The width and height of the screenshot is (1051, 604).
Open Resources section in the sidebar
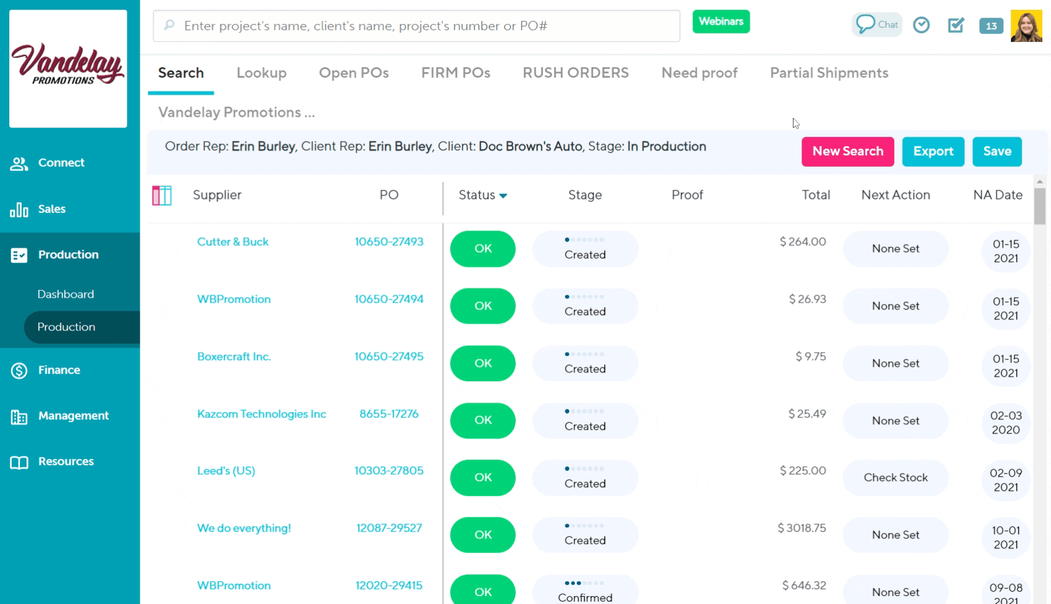pyautogui.click(x=65, y=462)
